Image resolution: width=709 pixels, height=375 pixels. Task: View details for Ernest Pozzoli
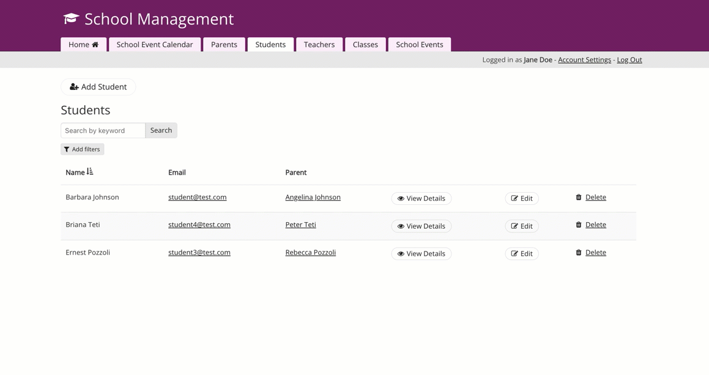[421, 253]
